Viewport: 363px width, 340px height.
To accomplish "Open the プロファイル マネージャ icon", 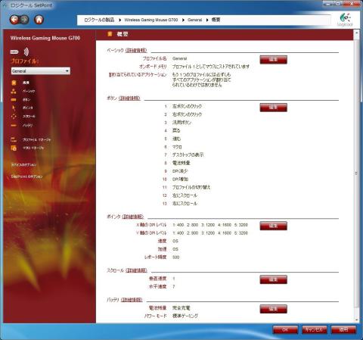I will click(14, 139).
